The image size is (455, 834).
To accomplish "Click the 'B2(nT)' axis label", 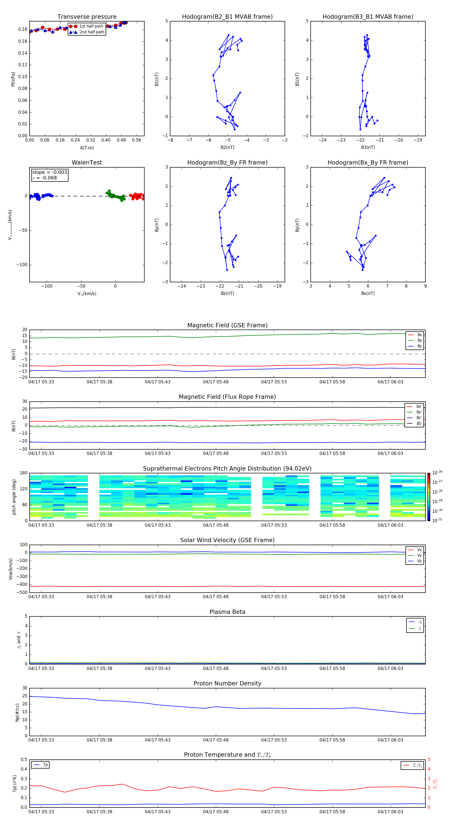I will [x=227, y=147].
